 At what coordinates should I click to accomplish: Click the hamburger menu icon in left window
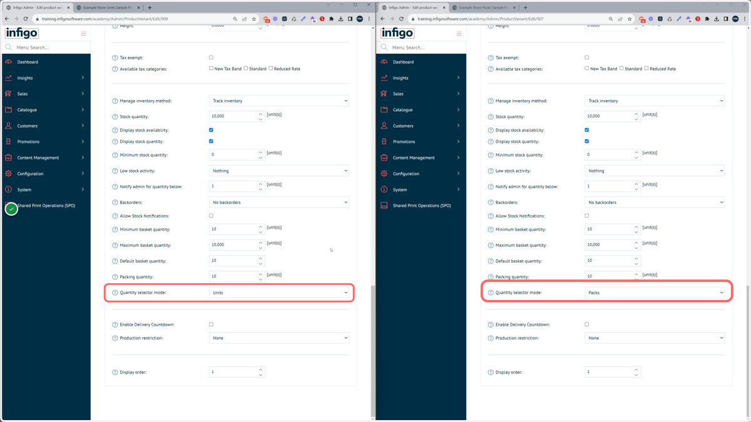(x=83, y=33)
